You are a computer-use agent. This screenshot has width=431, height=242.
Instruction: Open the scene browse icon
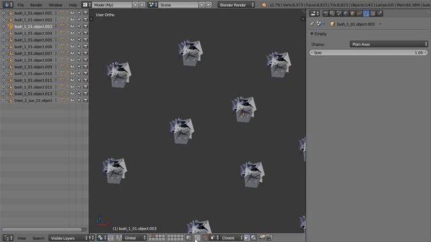tap(153, 5)
